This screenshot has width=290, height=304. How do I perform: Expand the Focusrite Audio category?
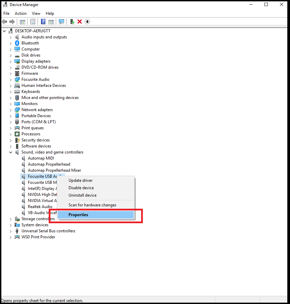(x=11, y=80)
